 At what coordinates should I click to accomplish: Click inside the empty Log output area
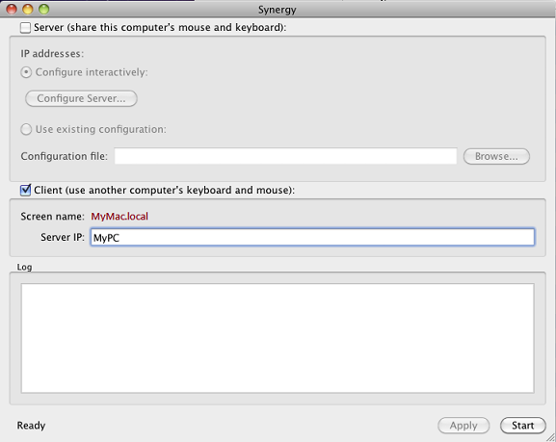click(x=278, y=338)
